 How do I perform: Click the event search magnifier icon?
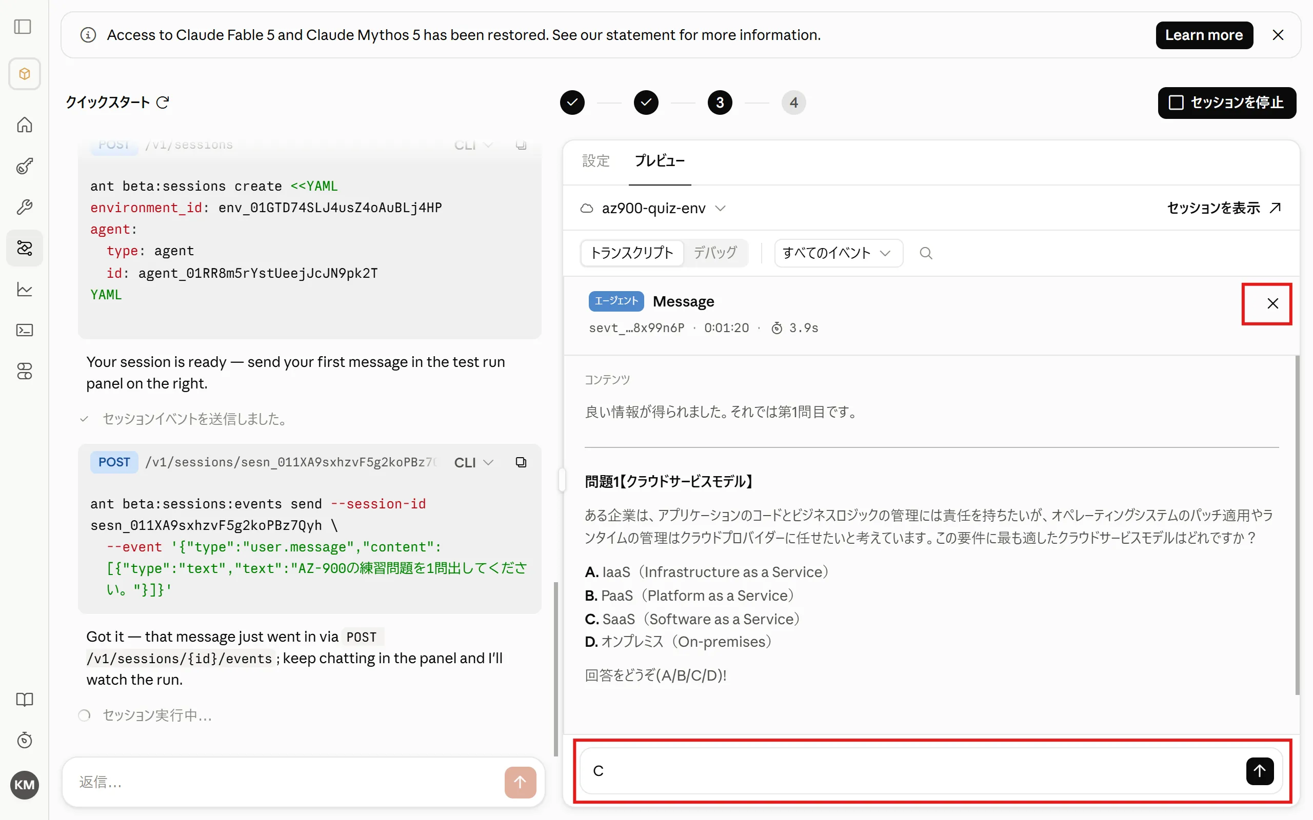[926, 253]
